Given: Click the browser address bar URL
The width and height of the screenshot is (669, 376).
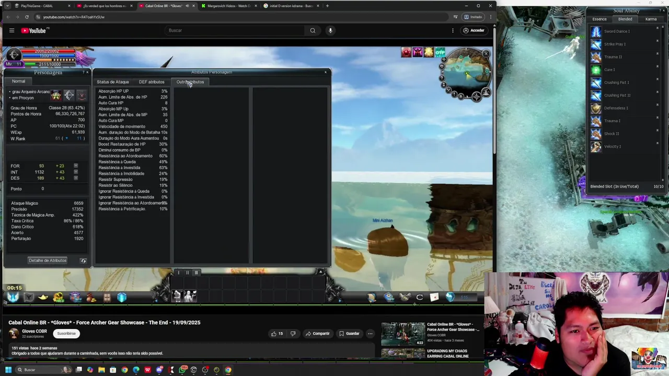Looking at the screenshot, I should [74, 17].
